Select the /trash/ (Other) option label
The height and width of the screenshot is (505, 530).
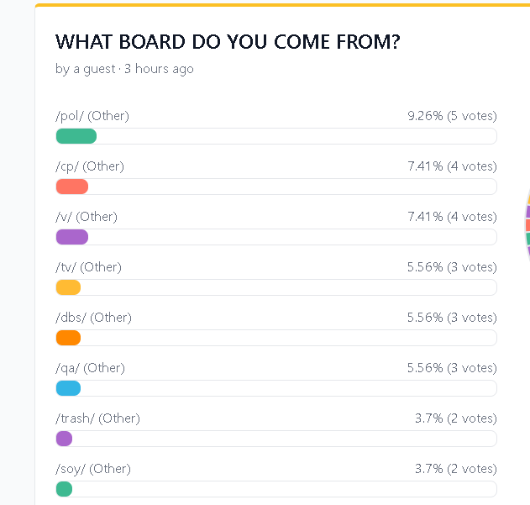97,418
